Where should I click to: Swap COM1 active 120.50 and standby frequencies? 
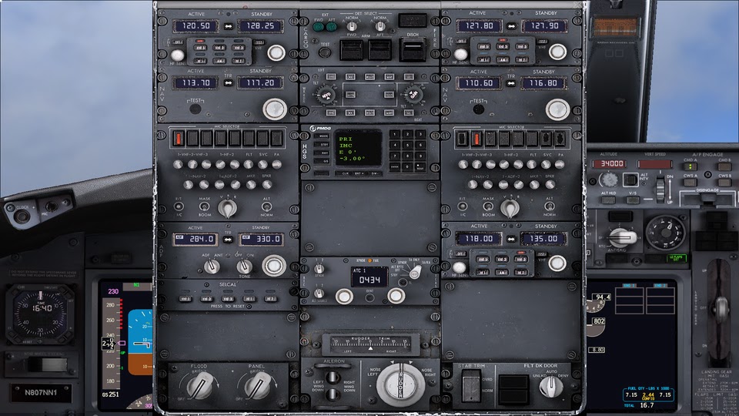[228, 26]
